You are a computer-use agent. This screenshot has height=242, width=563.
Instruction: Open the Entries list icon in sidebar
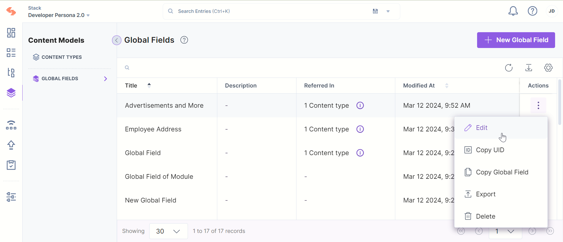point(11,53)
